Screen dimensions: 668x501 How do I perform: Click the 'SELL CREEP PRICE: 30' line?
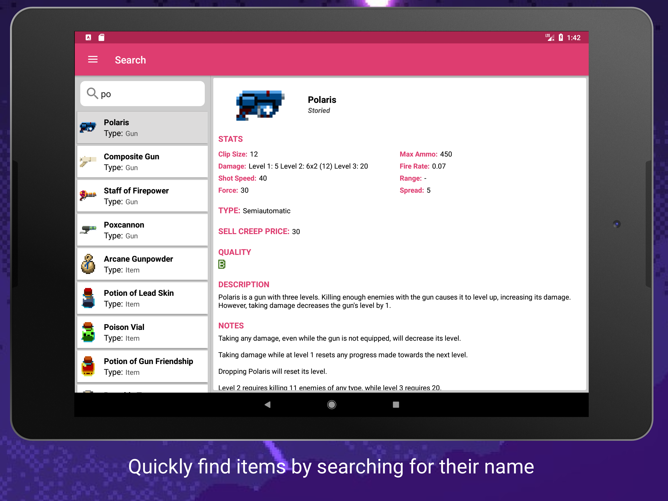(259, 231)
